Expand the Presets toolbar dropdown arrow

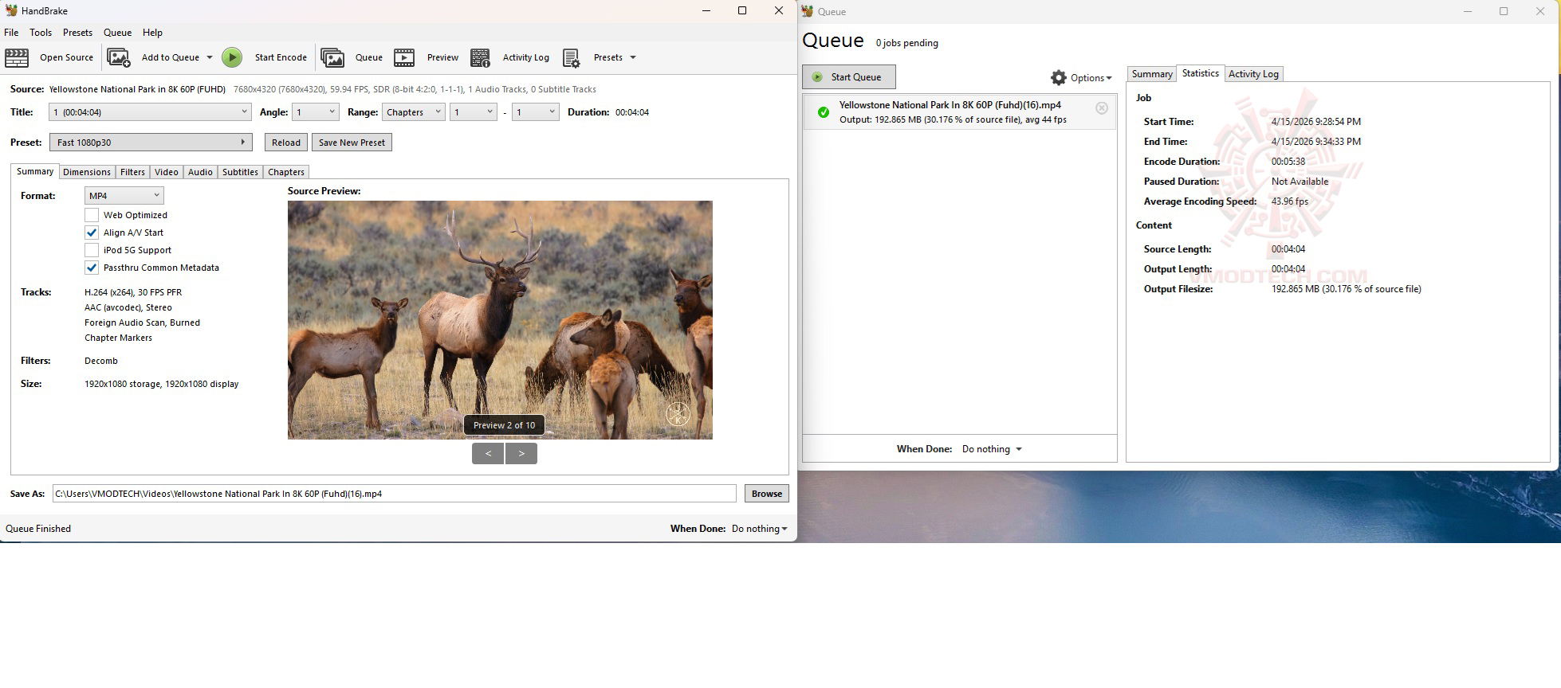633,57
